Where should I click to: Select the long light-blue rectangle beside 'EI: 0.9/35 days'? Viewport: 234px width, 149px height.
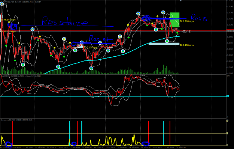[164, 44]
